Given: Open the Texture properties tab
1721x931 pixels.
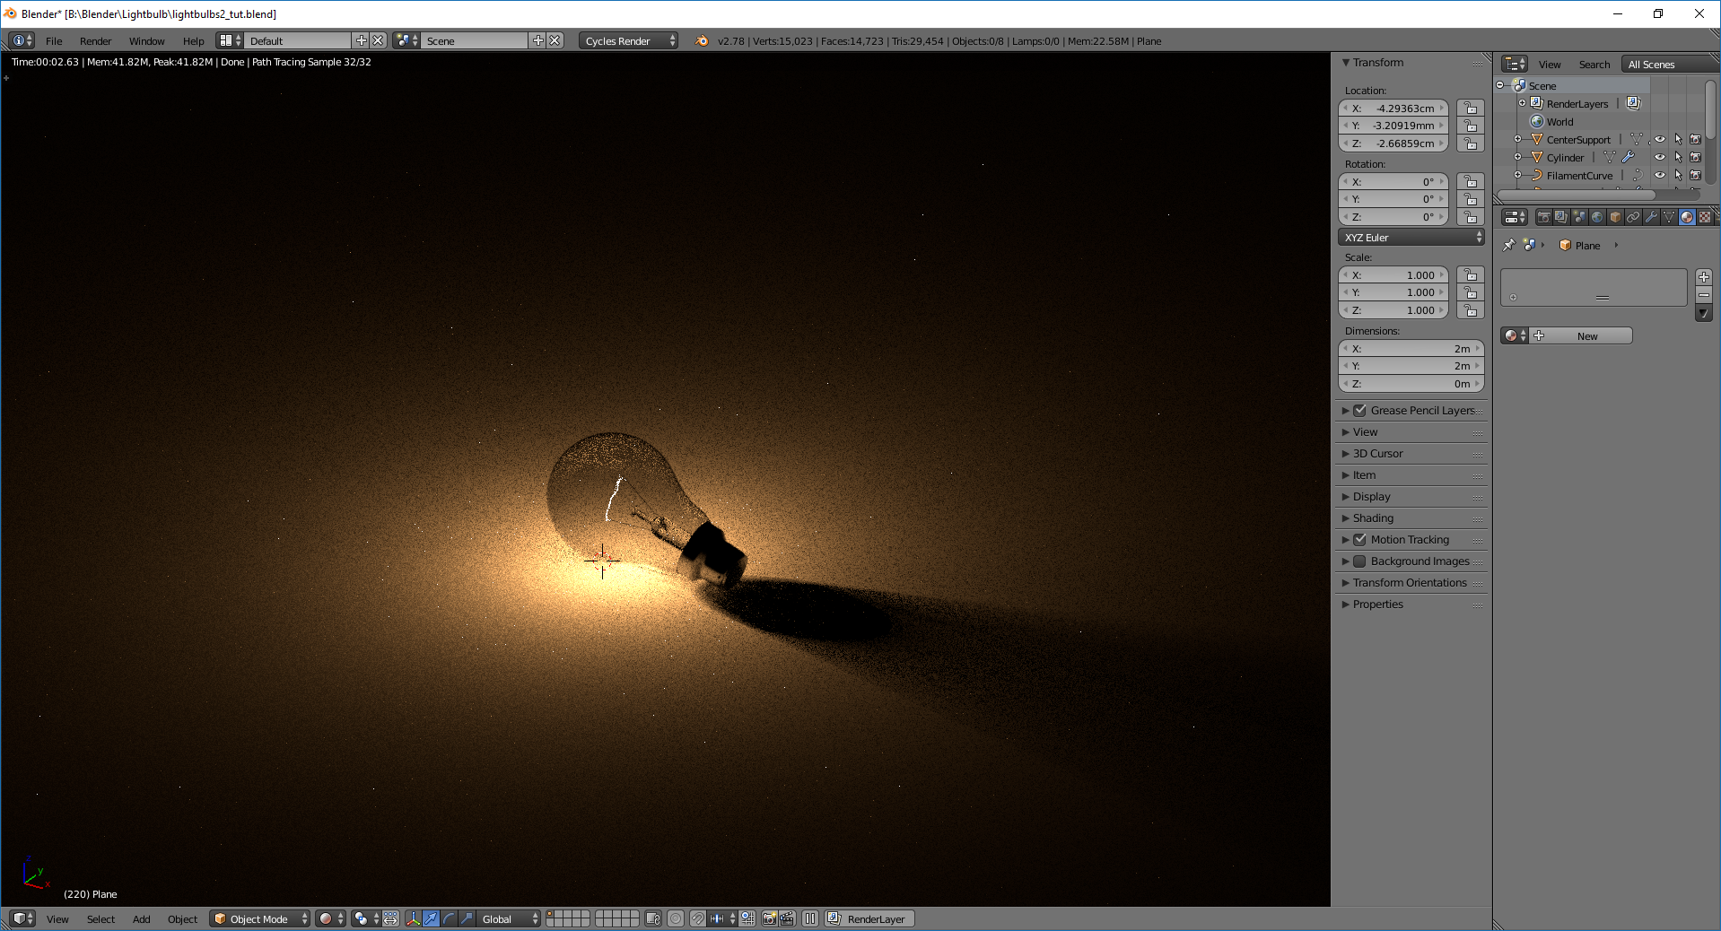Looking at the screenshot, I should [1705, 217].
